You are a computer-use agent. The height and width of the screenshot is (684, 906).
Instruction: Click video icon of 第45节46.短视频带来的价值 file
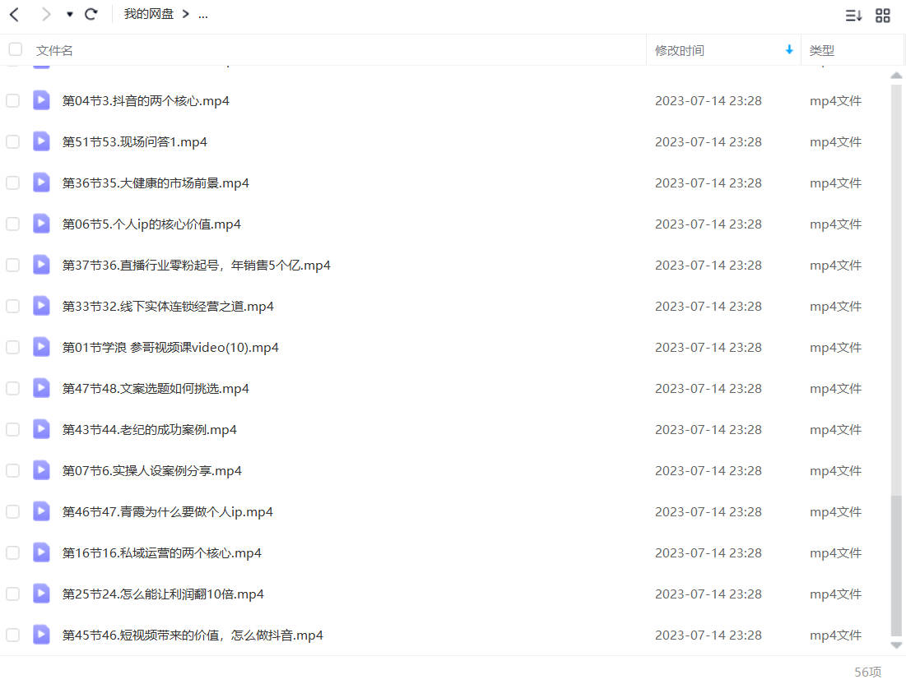41,635
